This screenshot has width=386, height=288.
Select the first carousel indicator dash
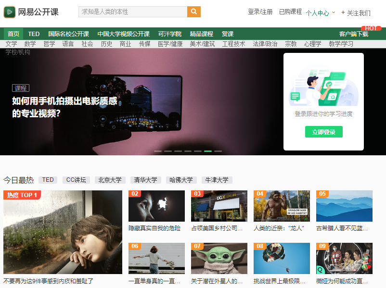158,151
